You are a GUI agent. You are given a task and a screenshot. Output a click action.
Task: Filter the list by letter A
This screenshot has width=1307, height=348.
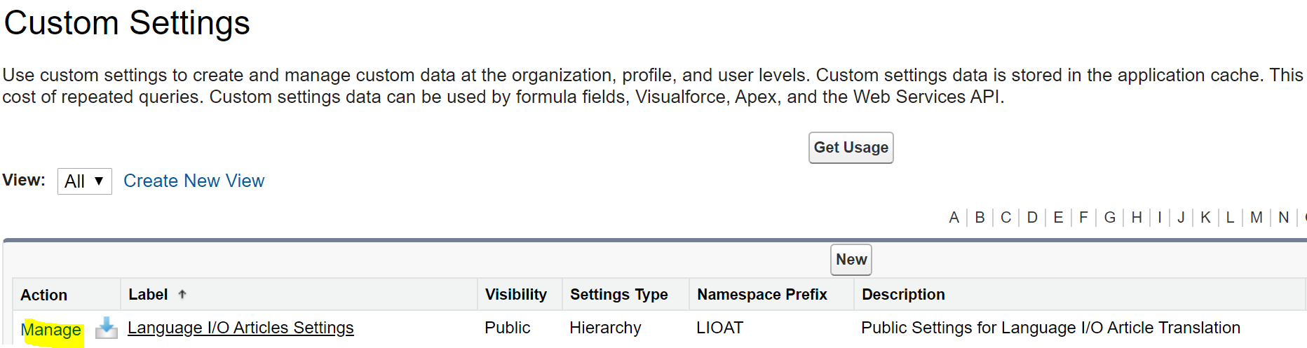point(954,218)
